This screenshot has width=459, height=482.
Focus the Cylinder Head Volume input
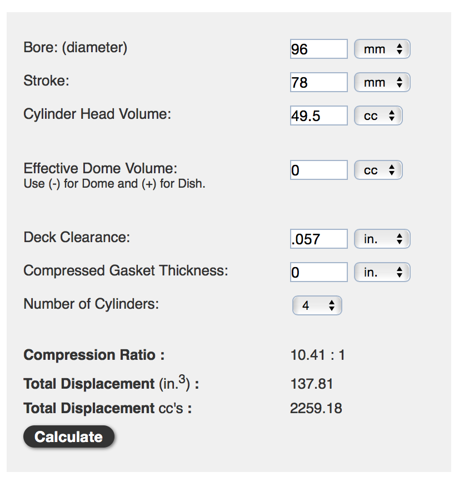318,116
